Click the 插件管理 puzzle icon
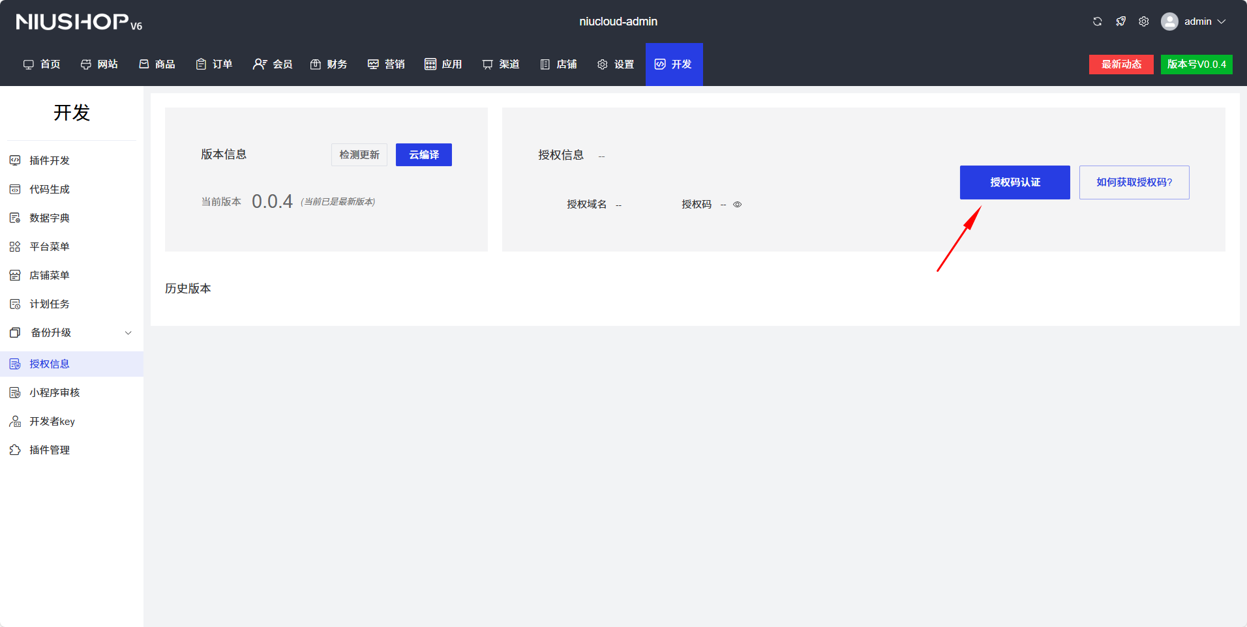Screen dimensions: 1247x627 click(15, 450)
